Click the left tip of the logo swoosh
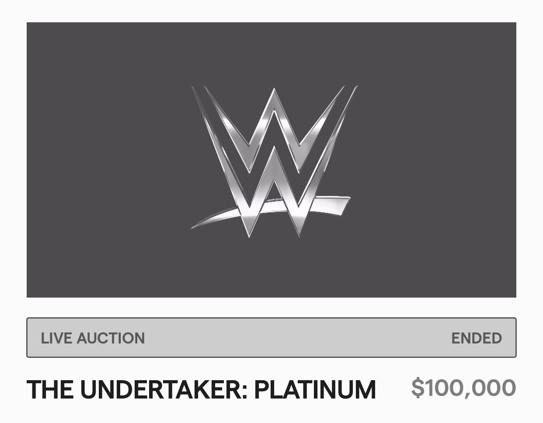Screen dimensions: 543x423 (192, 227)
